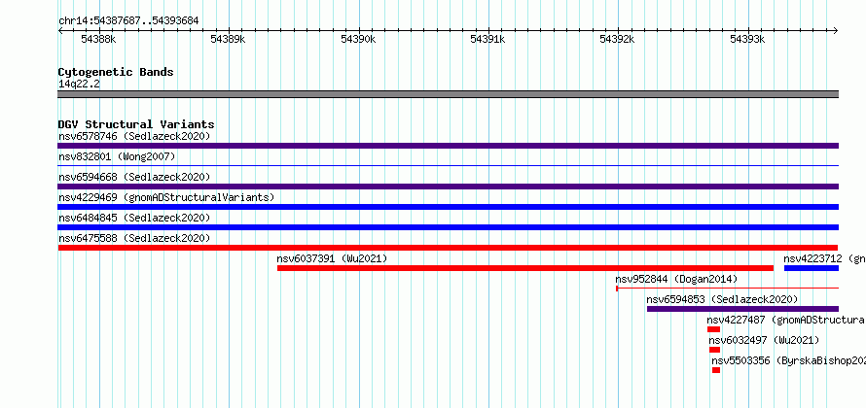Open the nsv6594853 (Sedlazeck2020) label
The width and height of the screenshot is (866, 408).
click(722, 299)
